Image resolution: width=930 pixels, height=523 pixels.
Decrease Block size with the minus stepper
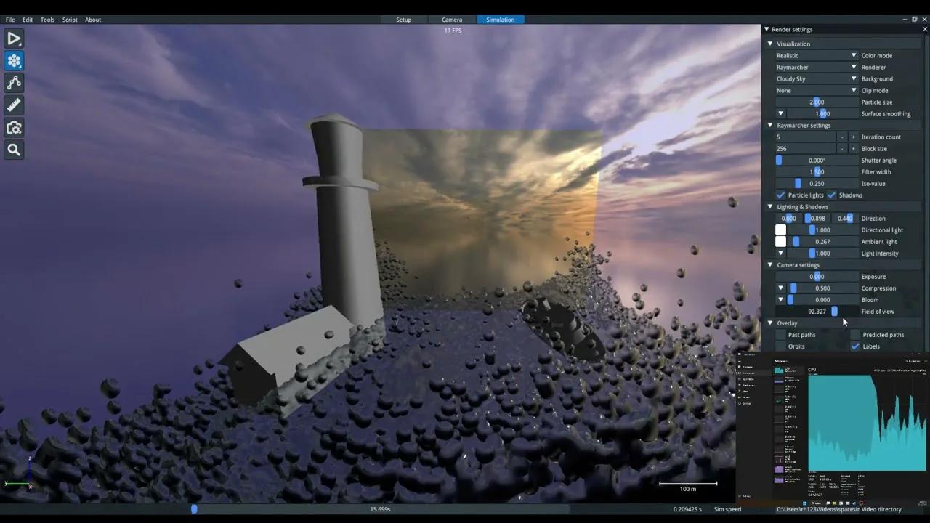tap(842, 148)
